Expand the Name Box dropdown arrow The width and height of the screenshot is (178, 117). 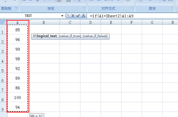(x=62, y=16)
